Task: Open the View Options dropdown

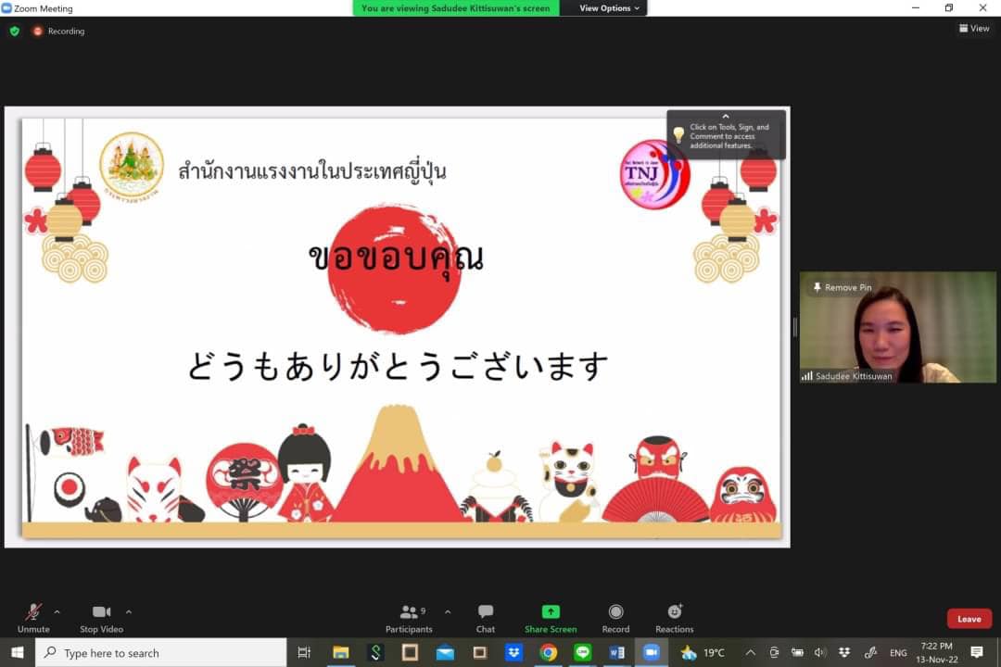Action: coord(609,8)
